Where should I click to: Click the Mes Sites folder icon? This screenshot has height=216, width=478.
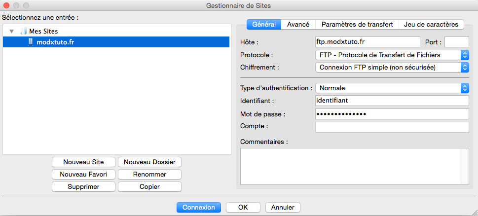(24, 31)
